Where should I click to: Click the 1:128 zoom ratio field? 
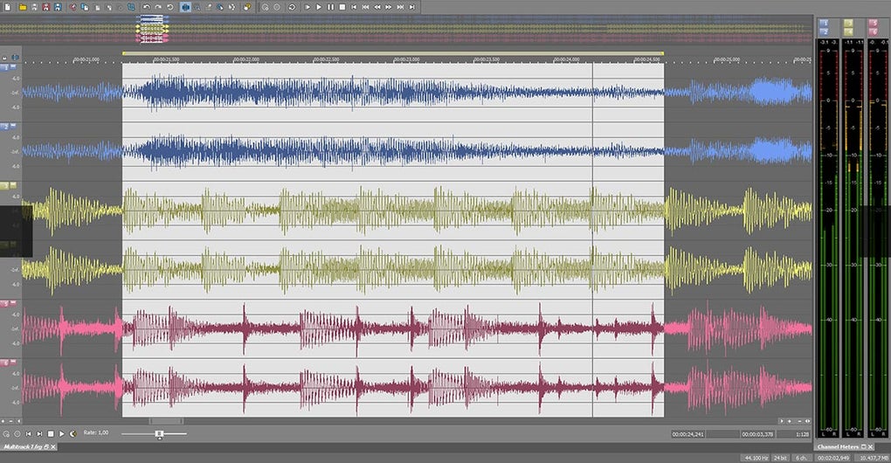click(x=800, y=433)
